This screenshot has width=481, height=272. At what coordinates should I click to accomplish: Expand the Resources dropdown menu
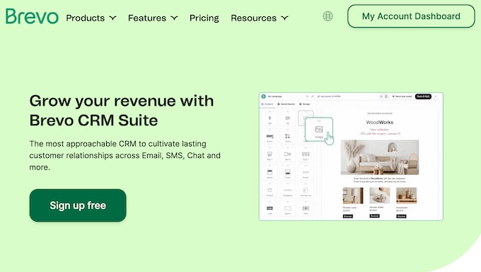click(260, 18)
